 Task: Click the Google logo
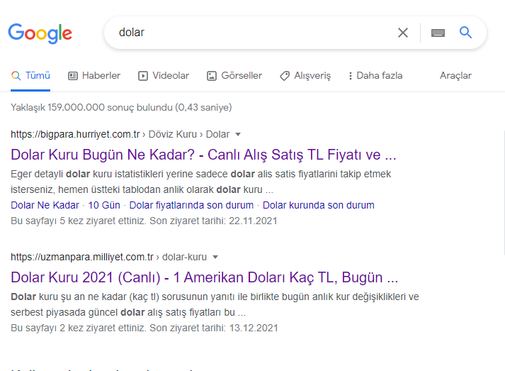(x=40, y=33)
